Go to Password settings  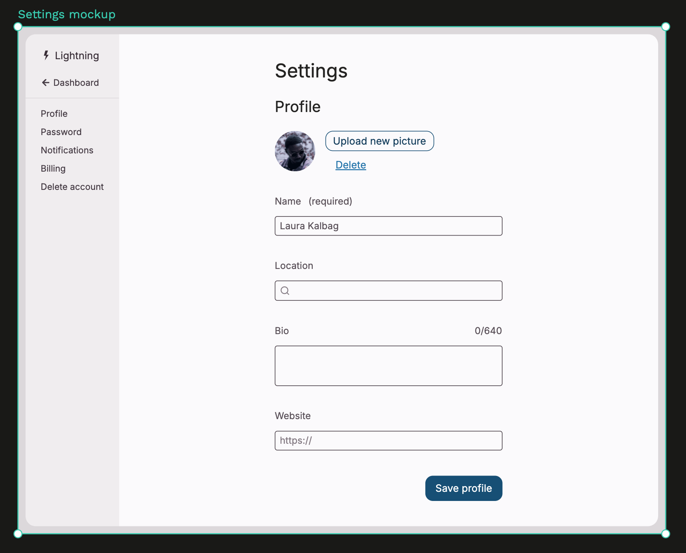pyautogui.click(x=61, y=132)
